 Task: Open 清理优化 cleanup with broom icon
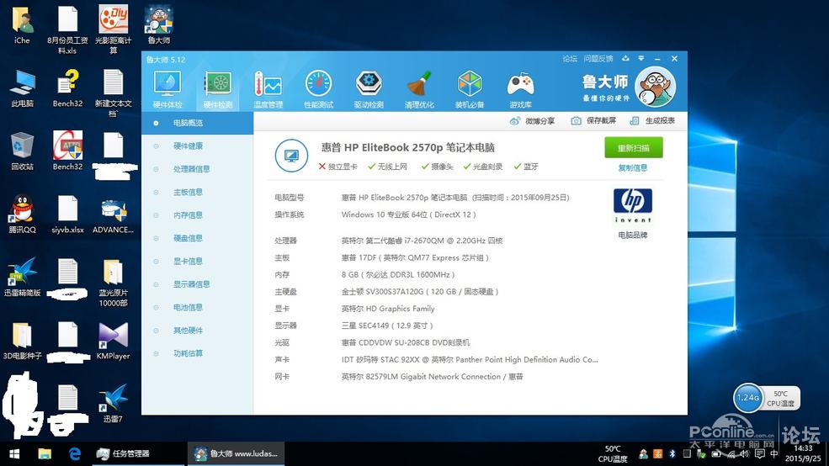(419, 90)
